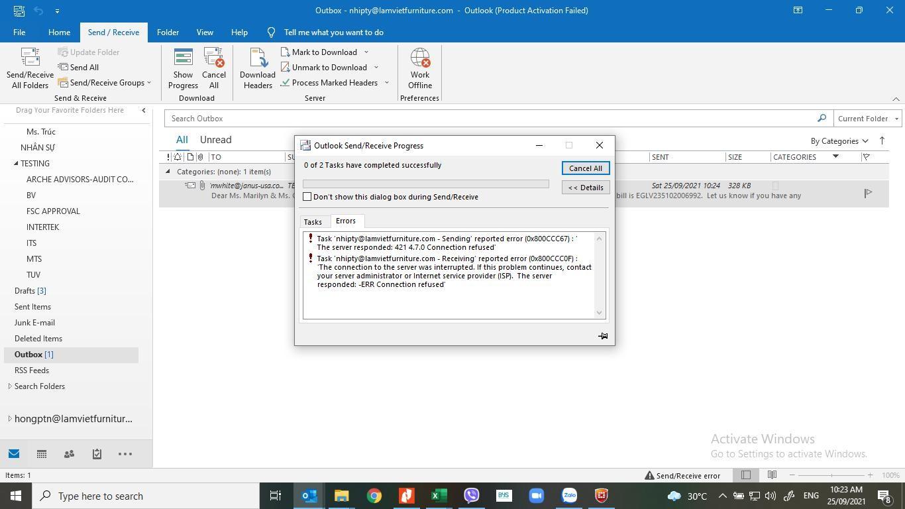Image resolution: width=905 pixels, height=509 pixels.
Task: Click the Update Folder icon
Action: click(x=63, y=52)
